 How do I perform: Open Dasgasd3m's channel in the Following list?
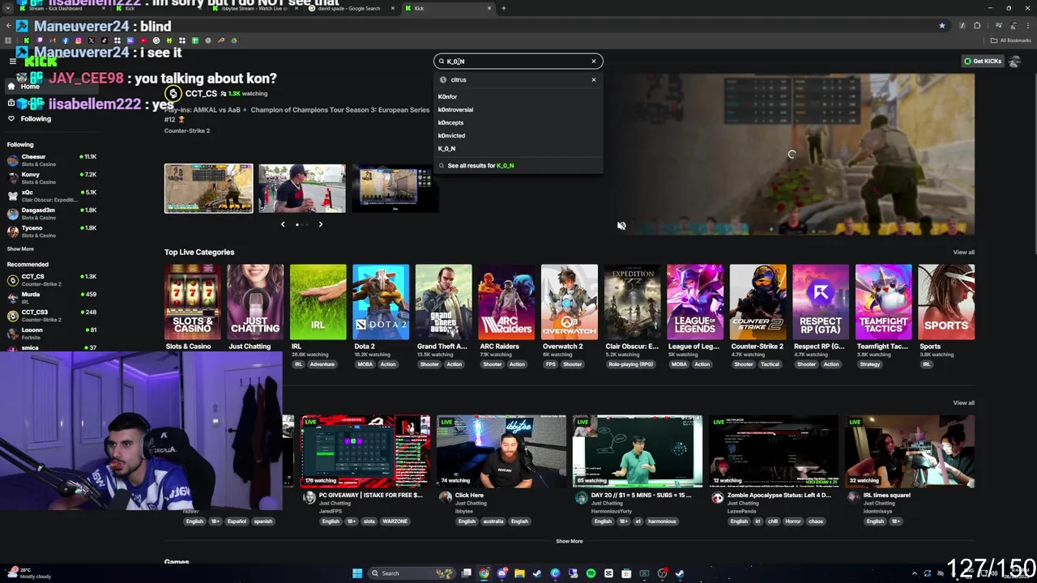pyautogui.click(x=50, y=213)
